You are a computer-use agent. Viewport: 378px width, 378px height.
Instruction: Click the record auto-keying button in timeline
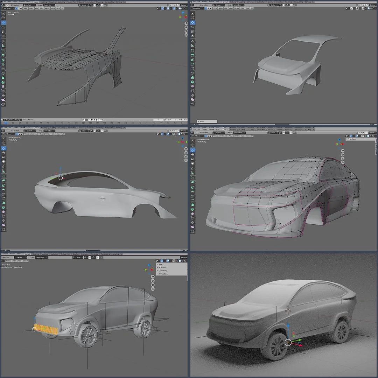click(x=84, y=120)
